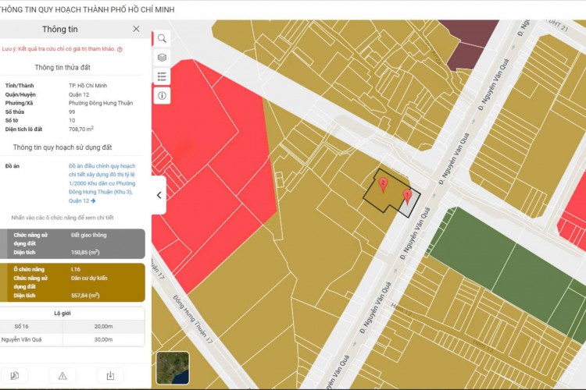The image size is (586, 390).
Task: Collapse the side panel with the chevron
Action: 159,195
